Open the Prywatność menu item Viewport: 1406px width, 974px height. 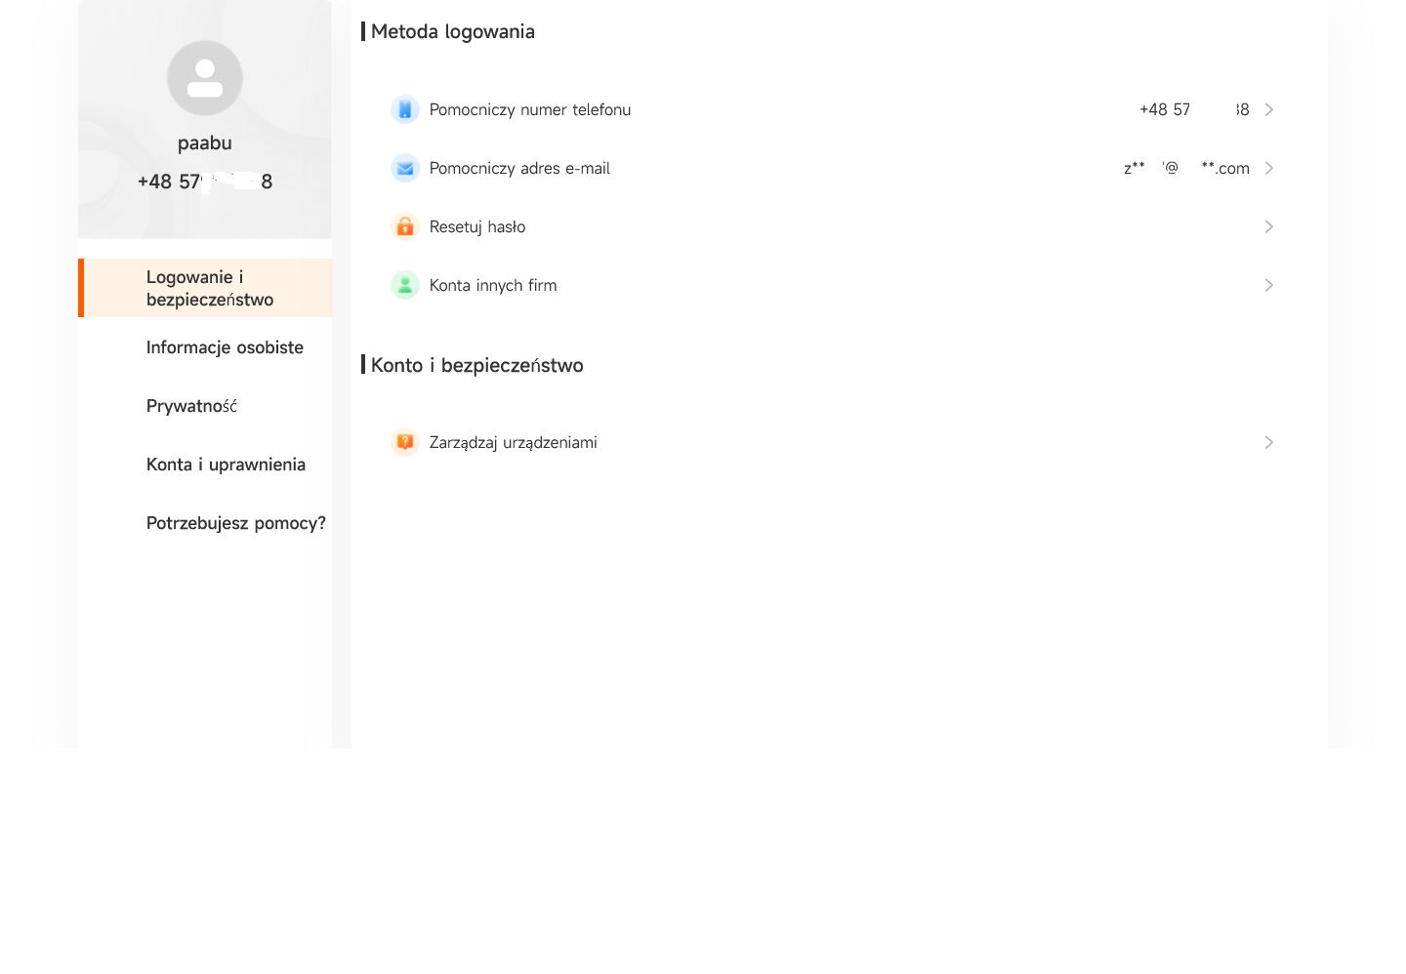191,406
